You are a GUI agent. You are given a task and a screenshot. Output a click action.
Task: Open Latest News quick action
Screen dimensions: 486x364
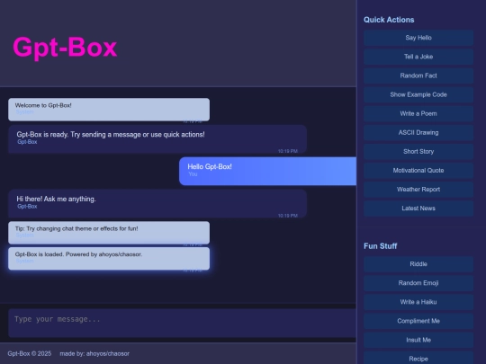point(418,209)
